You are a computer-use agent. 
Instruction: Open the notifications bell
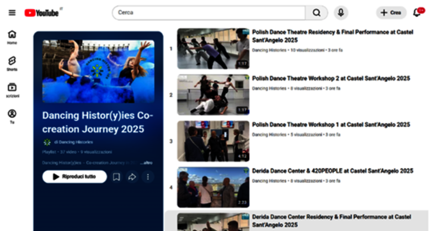(417, 12)
